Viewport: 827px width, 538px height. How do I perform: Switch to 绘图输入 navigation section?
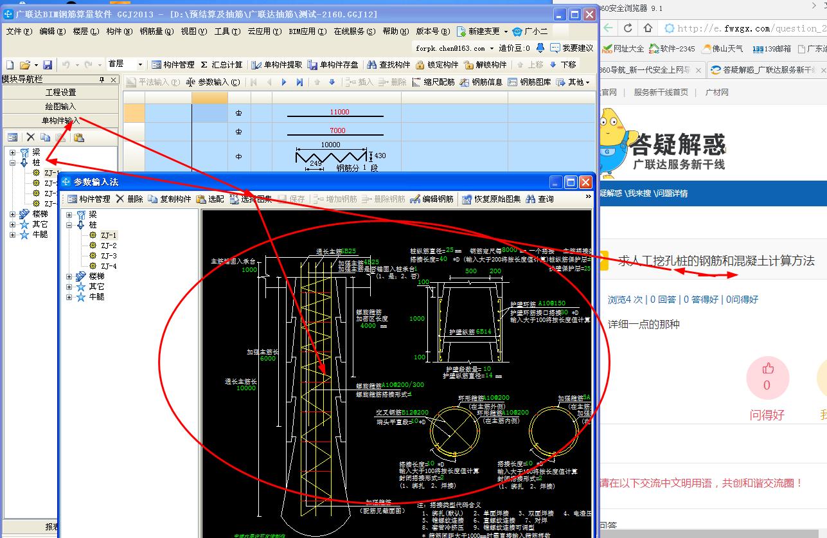[60, 107]
